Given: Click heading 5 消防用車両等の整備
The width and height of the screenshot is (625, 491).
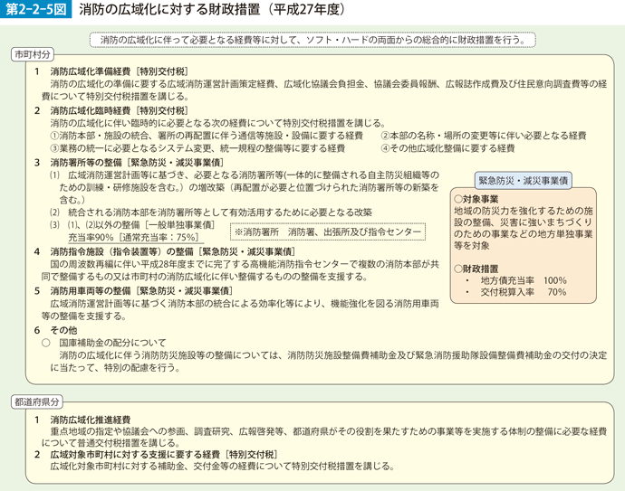Looking at the screenshot, I should (133, 291).
